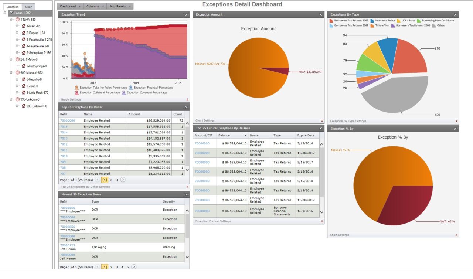Toggle Exception Collateral Percentage legend icon
This screenshot has height=279, width=473.
76,92
